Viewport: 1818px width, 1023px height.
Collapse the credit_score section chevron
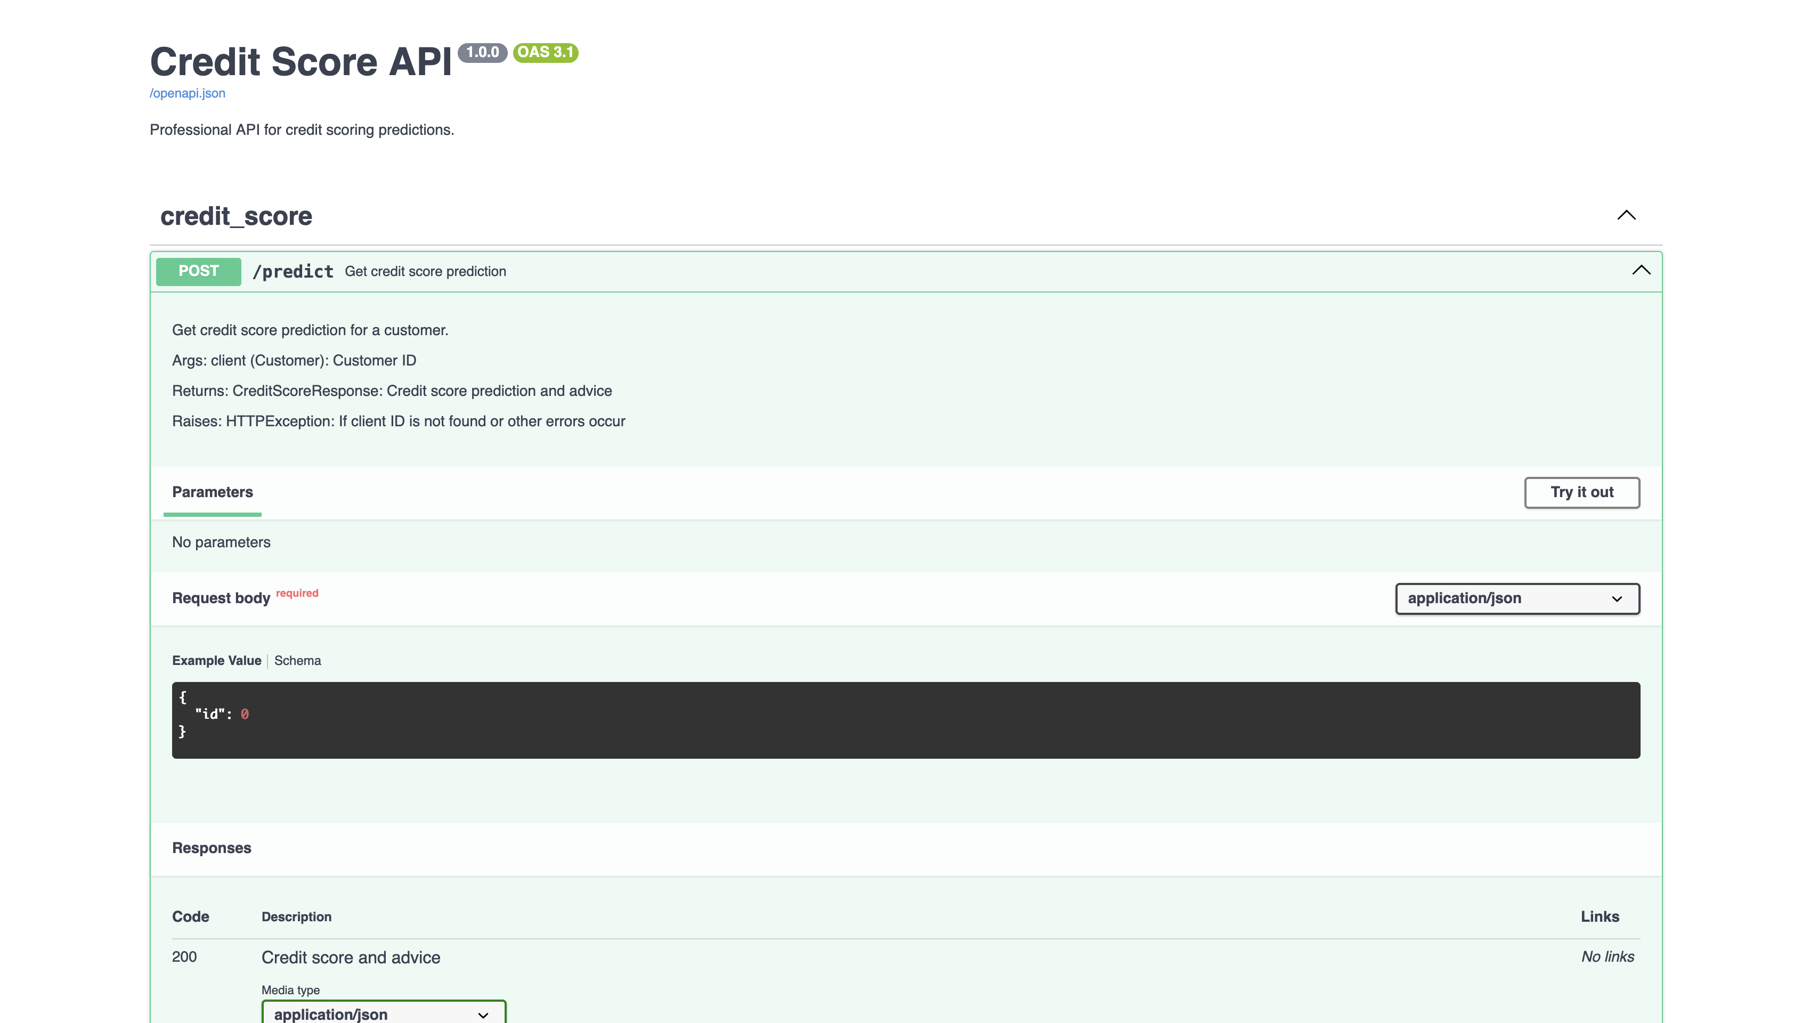pos(1627,216)
